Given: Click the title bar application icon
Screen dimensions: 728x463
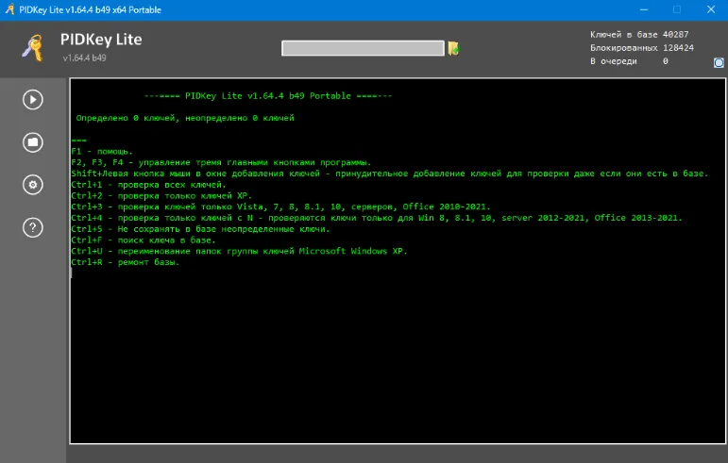Looking at the screenshot, I should [9, 9].
